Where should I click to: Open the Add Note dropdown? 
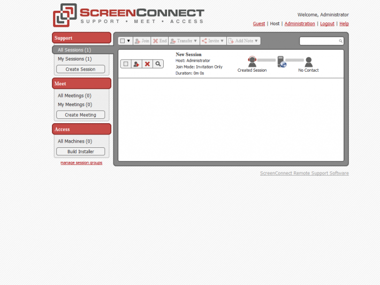pyautogui.click(x=244, y=41)
